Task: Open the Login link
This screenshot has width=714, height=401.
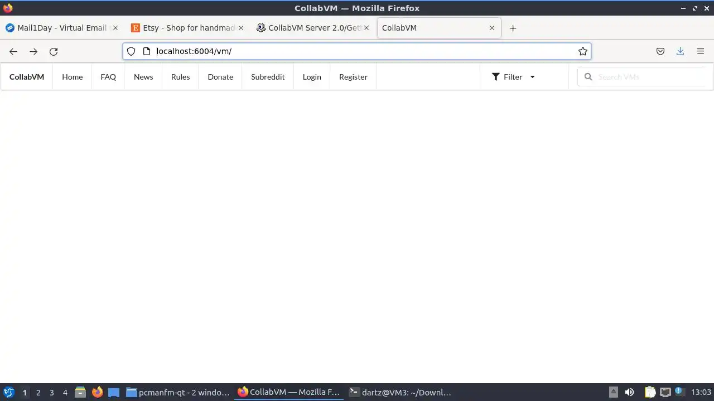Action: point(312,77)
